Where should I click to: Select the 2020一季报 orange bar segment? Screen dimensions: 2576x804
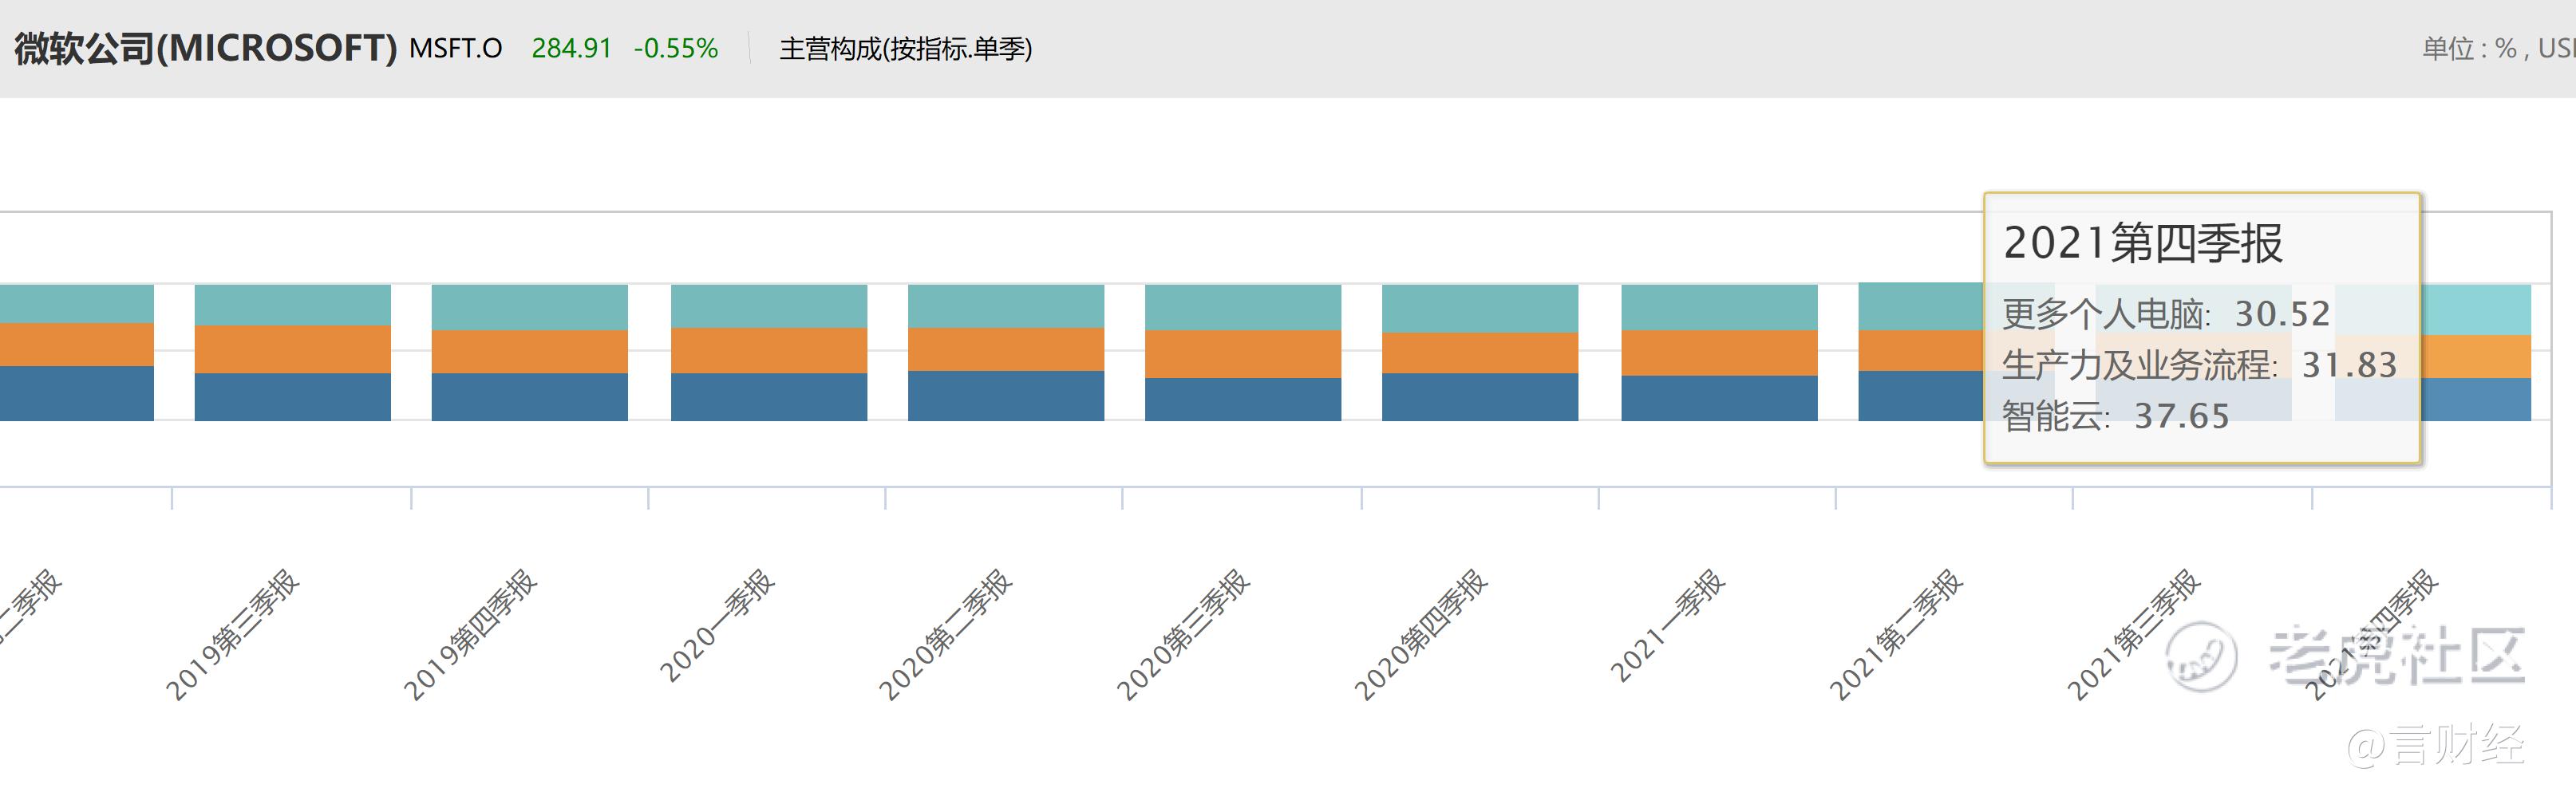(769, 351)
